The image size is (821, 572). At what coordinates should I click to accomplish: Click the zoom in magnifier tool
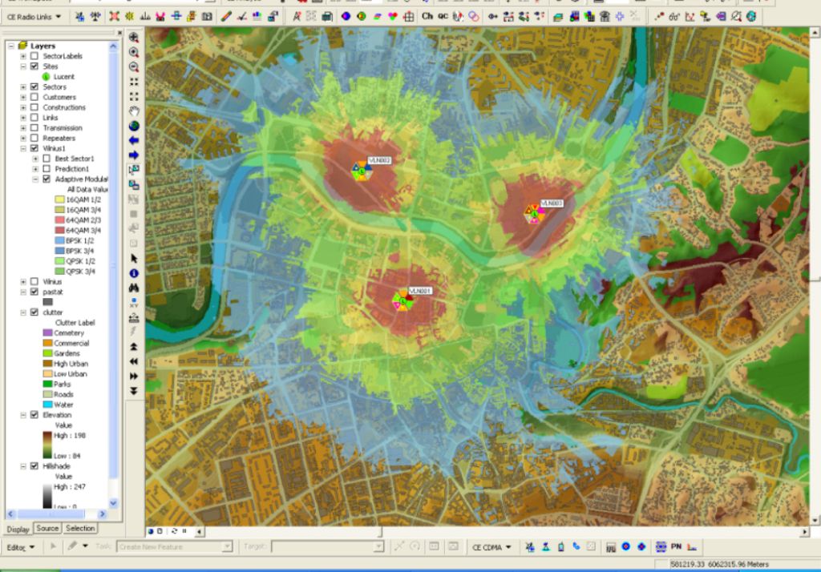click(134, 38)
